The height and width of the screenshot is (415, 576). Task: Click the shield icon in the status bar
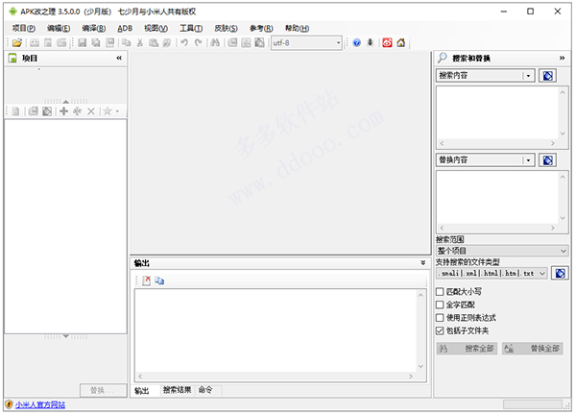coord(9,405)
